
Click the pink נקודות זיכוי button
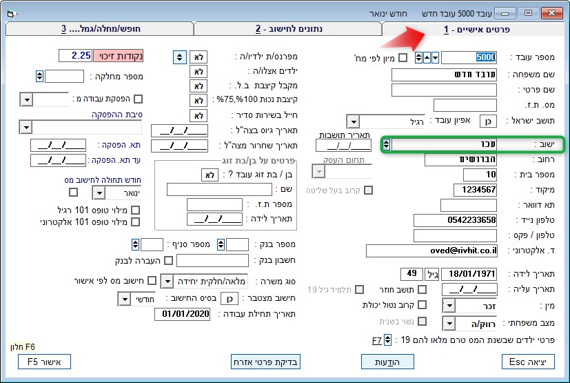118,56
